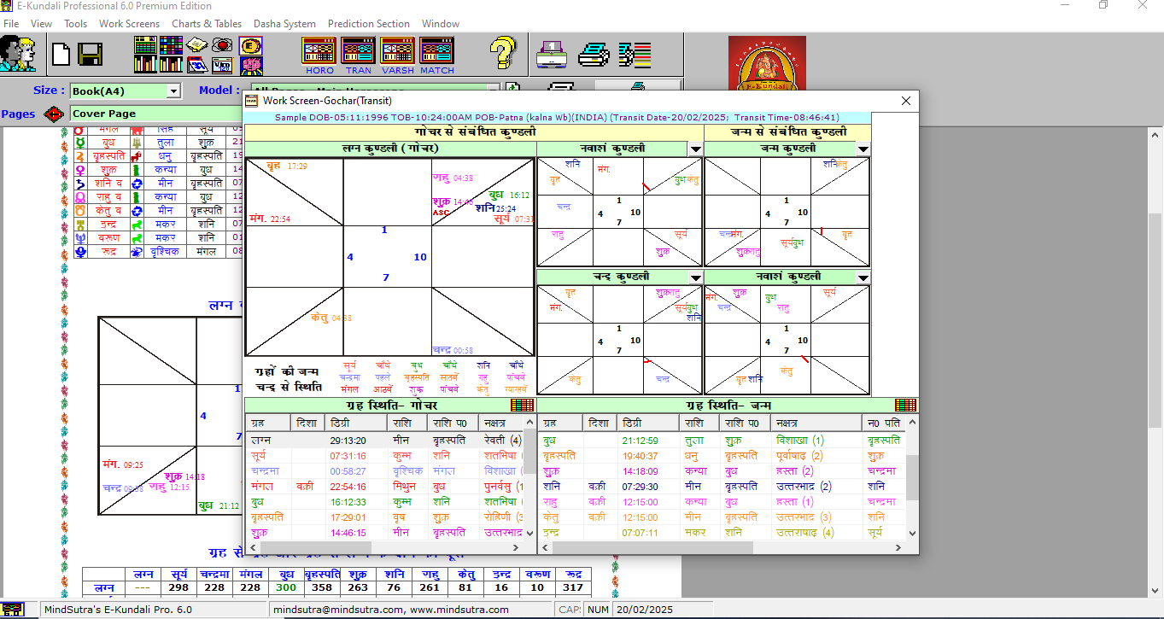Open the TRAN transit module

click(358, 55)
